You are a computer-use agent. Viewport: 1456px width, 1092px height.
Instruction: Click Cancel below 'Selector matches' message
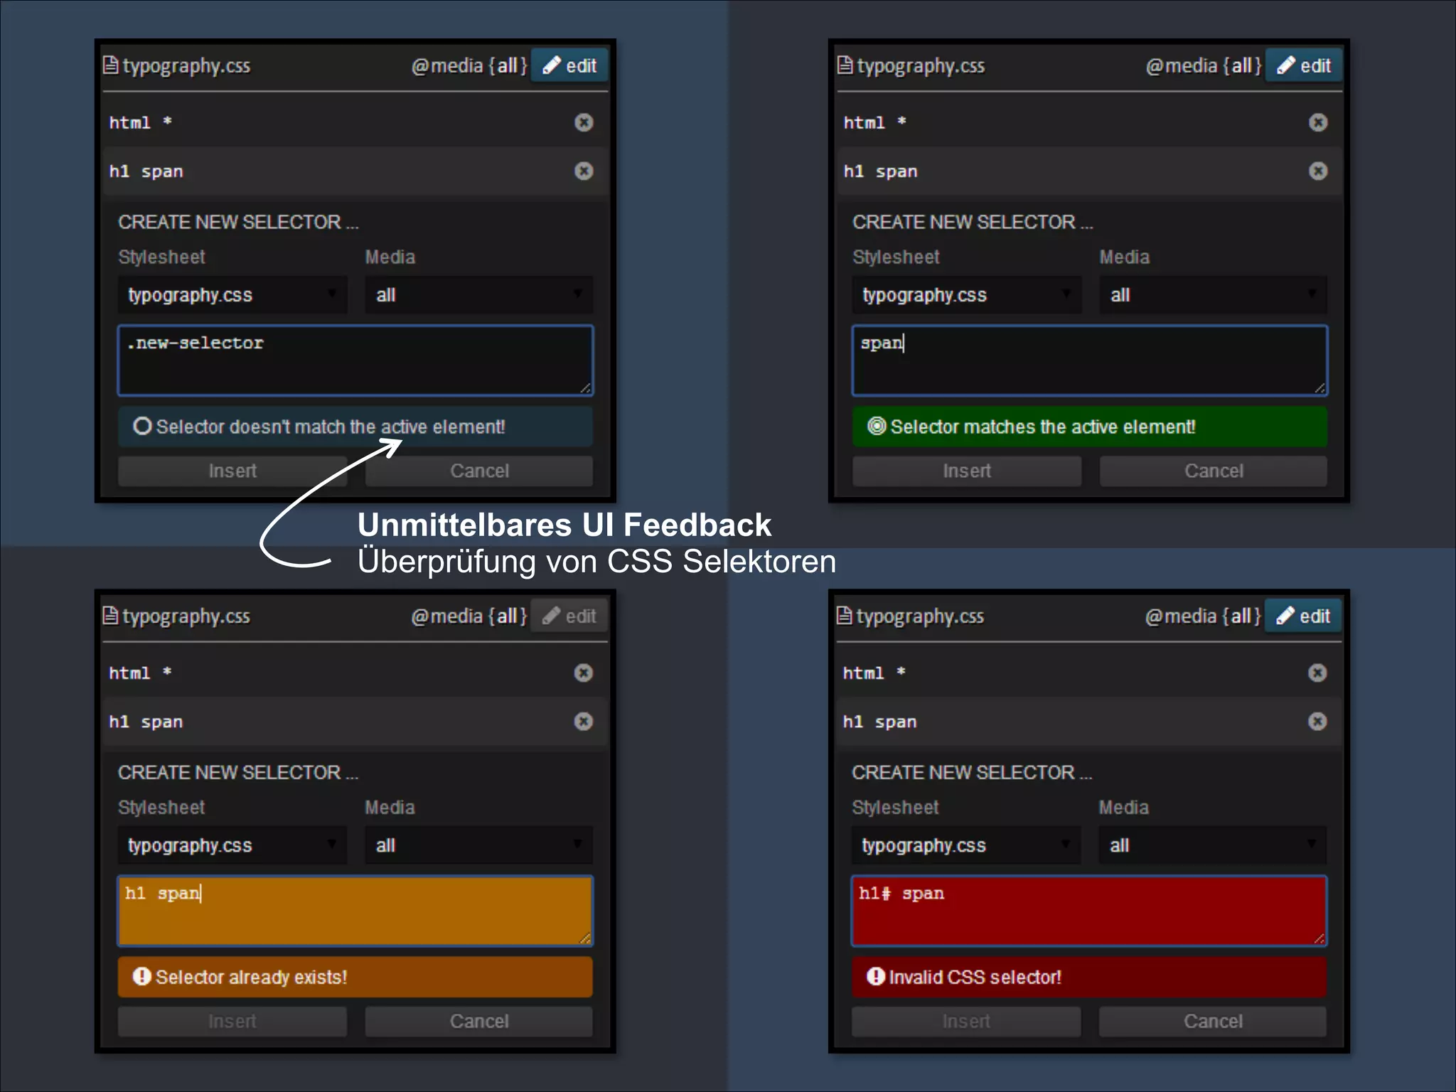[1214, 471]
